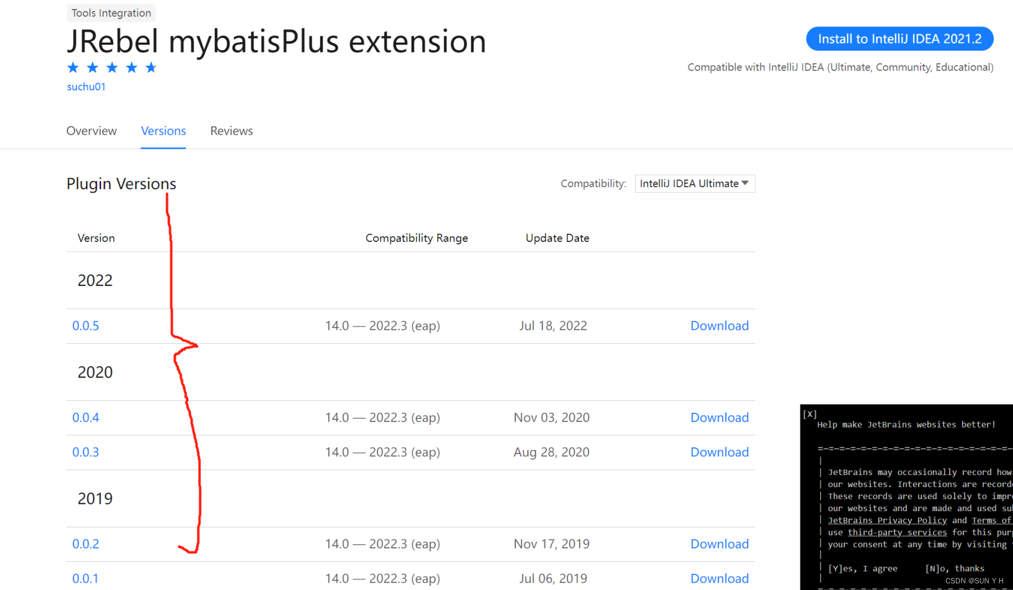The width and height of the screenshot is (1013, 590).
Task: Open Terms of Use link in popup
Action: tap(992, 520)
